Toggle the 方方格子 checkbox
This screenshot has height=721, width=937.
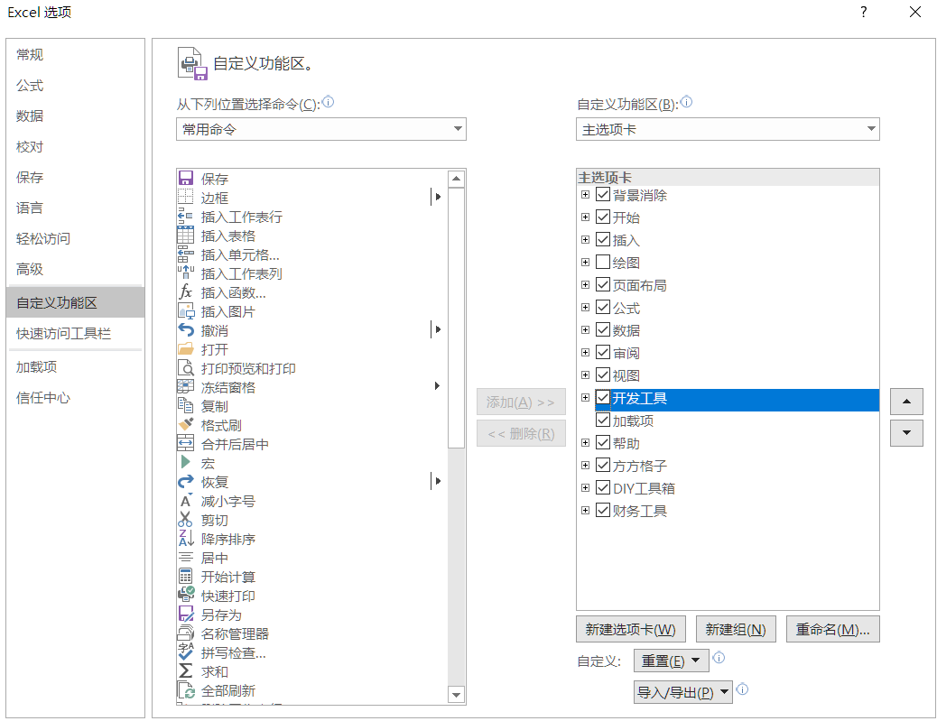click(x=603, y=466)
